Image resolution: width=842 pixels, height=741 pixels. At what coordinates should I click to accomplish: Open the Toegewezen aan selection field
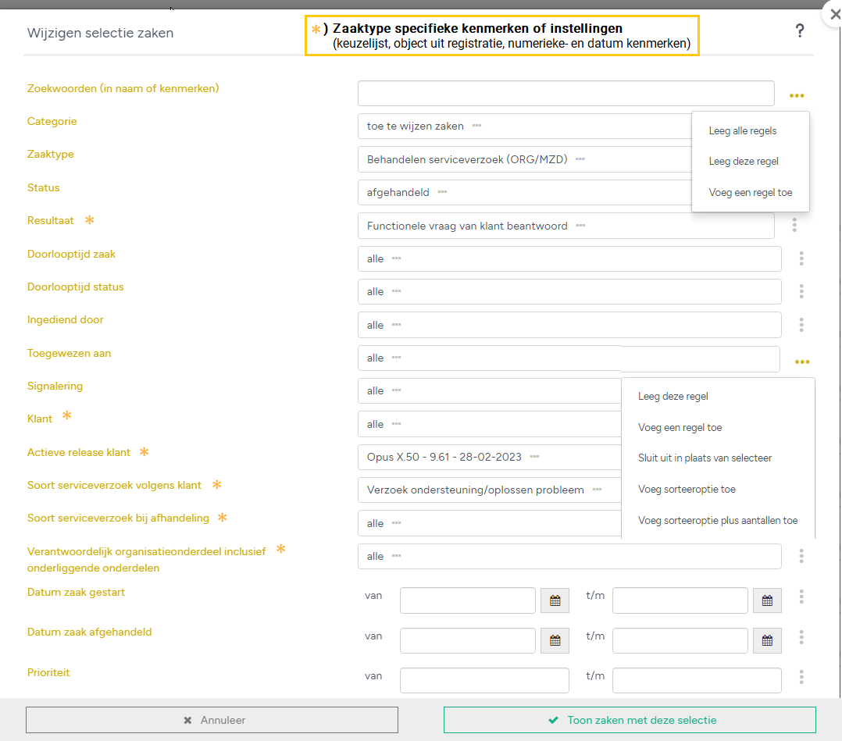569,358
